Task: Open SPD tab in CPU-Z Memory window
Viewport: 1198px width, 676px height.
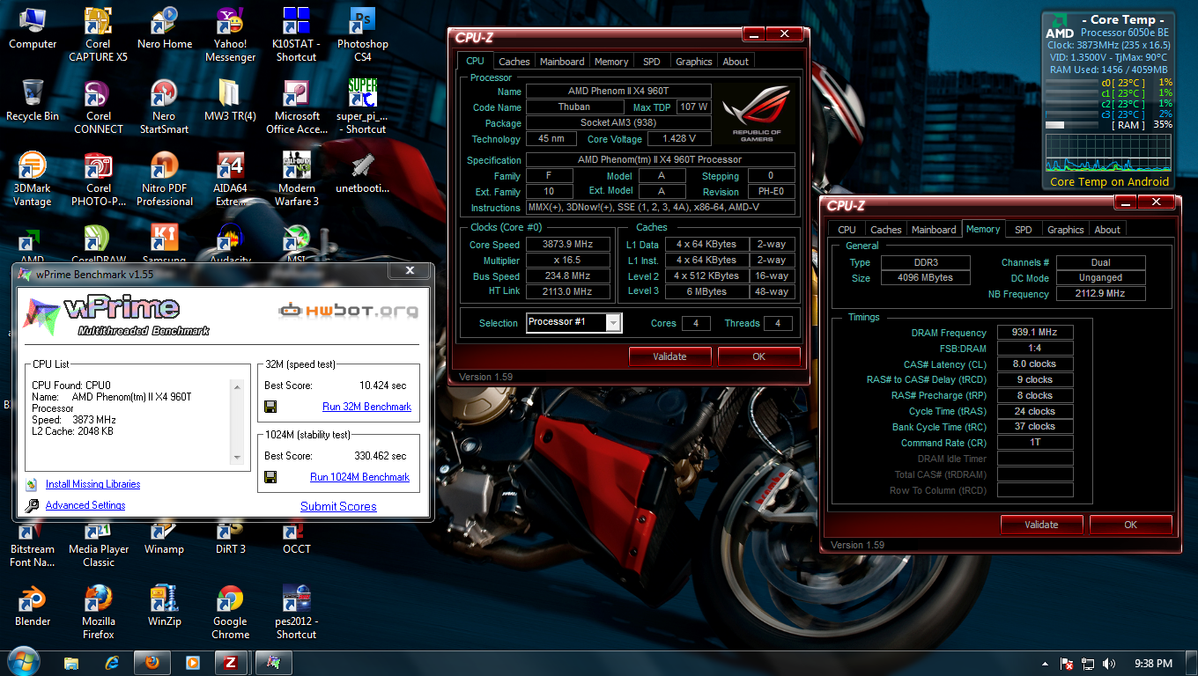Action: pos(1023,230)
